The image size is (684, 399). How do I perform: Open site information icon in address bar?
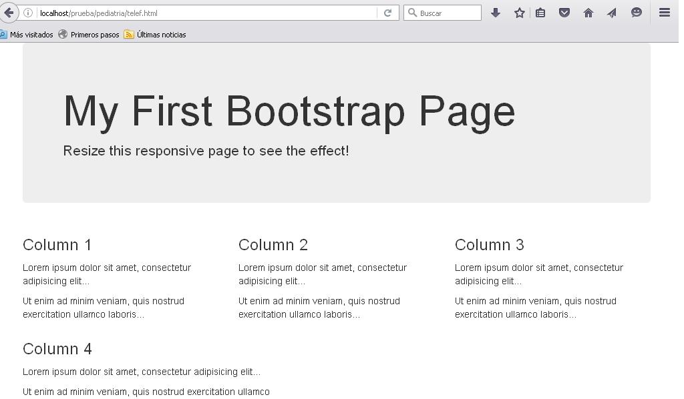pos(28,13)
